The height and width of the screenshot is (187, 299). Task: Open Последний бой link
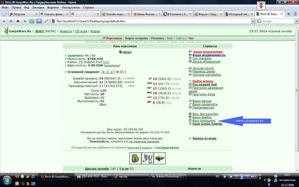point(204,84)
